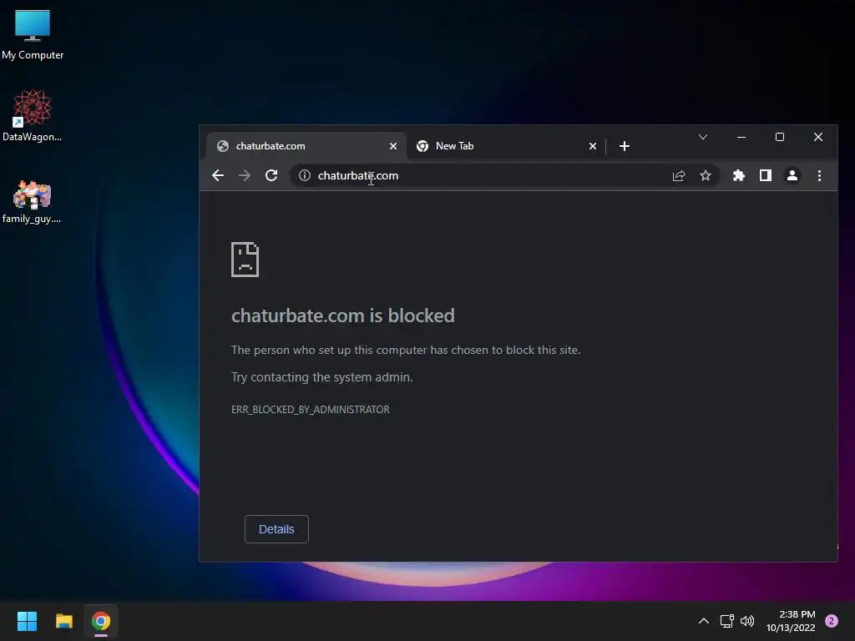Screen dimensions: 855x641
Task: View site information icon in address bar
Action: click(x=305, y=175)
